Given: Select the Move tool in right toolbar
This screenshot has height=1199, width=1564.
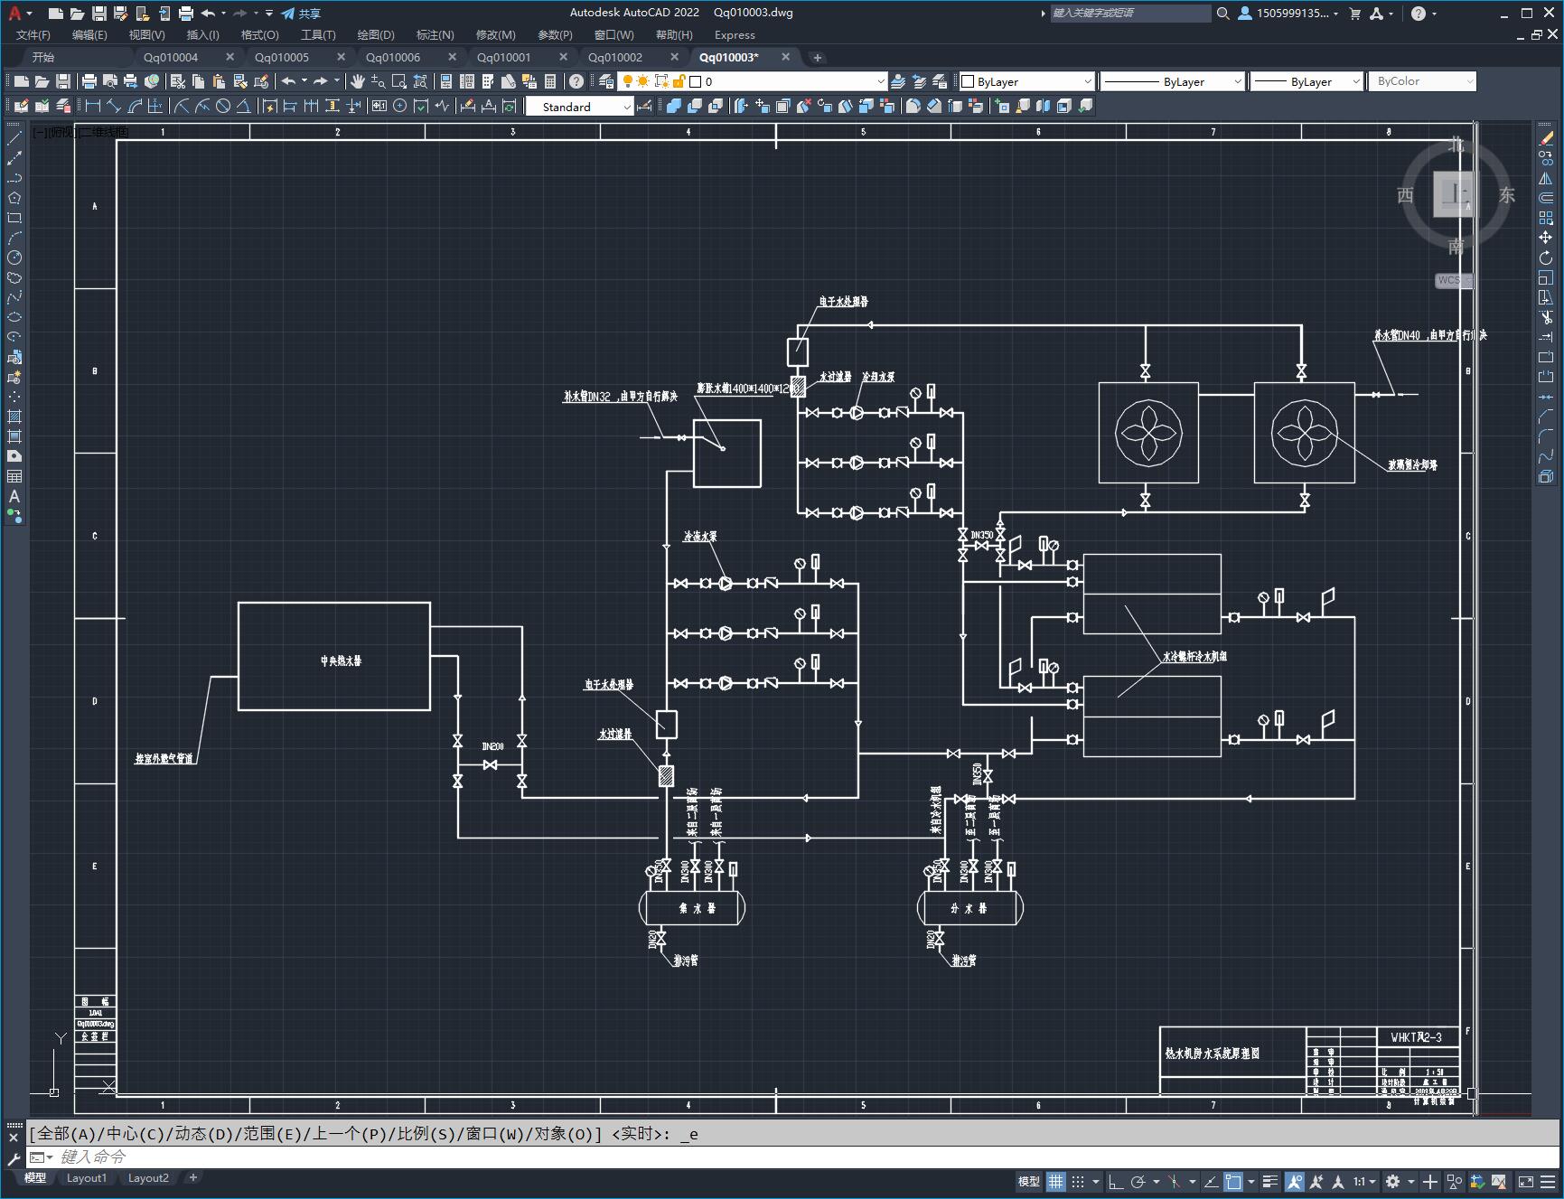Looking at the screenshot, I should tap(1546, 238).
